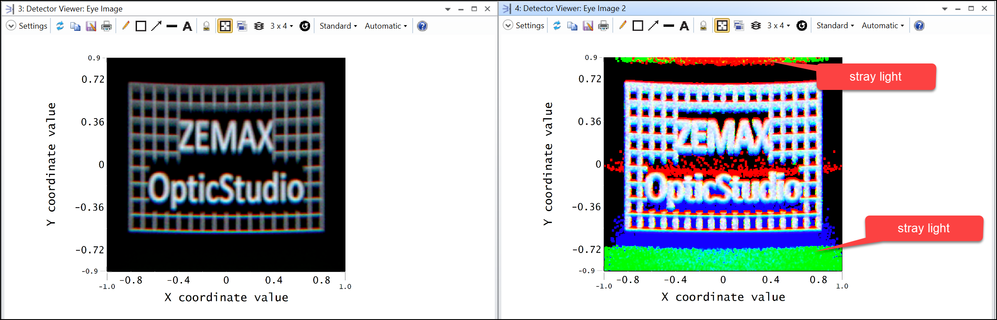Open Standard dropdown in Eye Image 2 window

pos(835,26)
